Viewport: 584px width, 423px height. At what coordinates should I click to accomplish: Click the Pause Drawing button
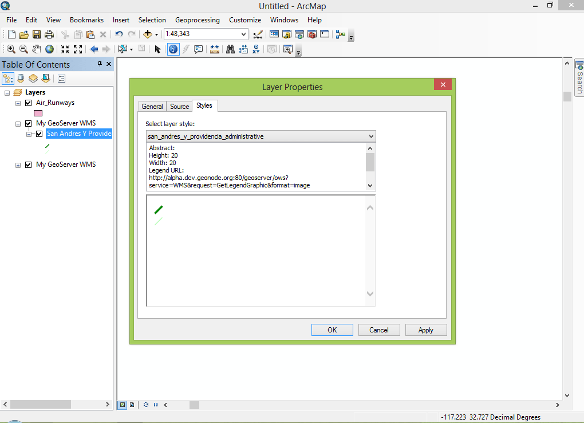click(x=156, y=405)
